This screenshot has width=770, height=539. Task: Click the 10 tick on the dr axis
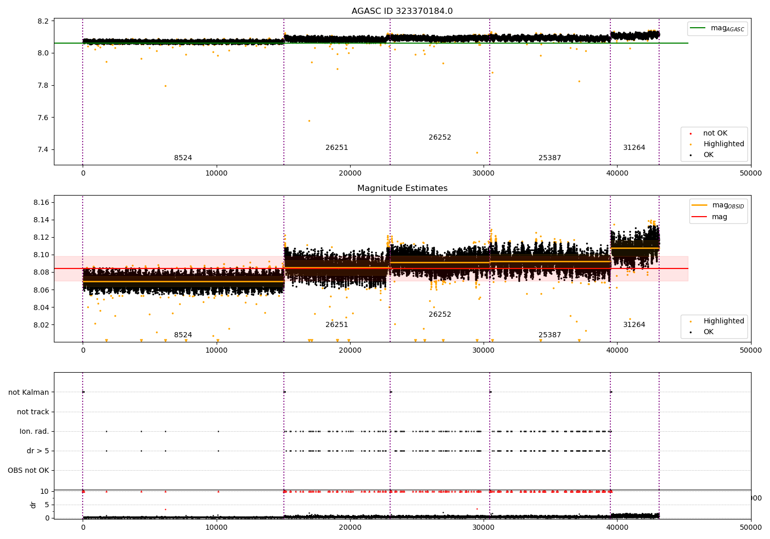click(45, 492)
